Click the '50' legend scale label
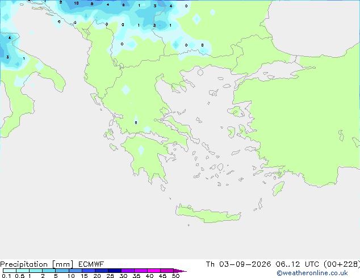Screen dimensions: 360x278 (x=175, y=276)
